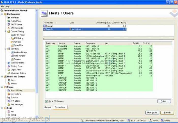
Task: Select the Firewall host row
Action: click(x=50, y=26)
